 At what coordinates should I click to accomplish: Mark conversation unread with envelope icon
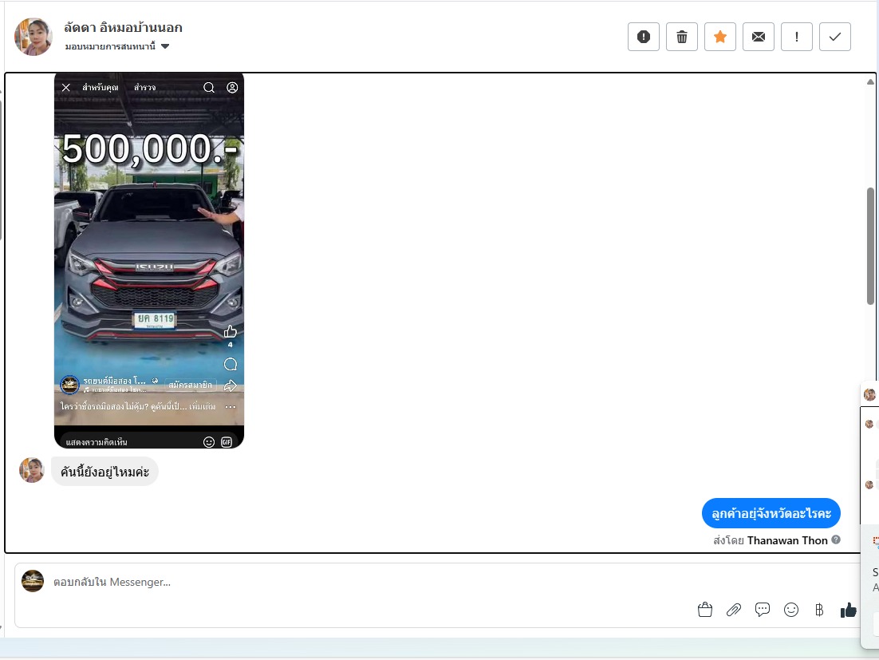[x=759, y=37]
